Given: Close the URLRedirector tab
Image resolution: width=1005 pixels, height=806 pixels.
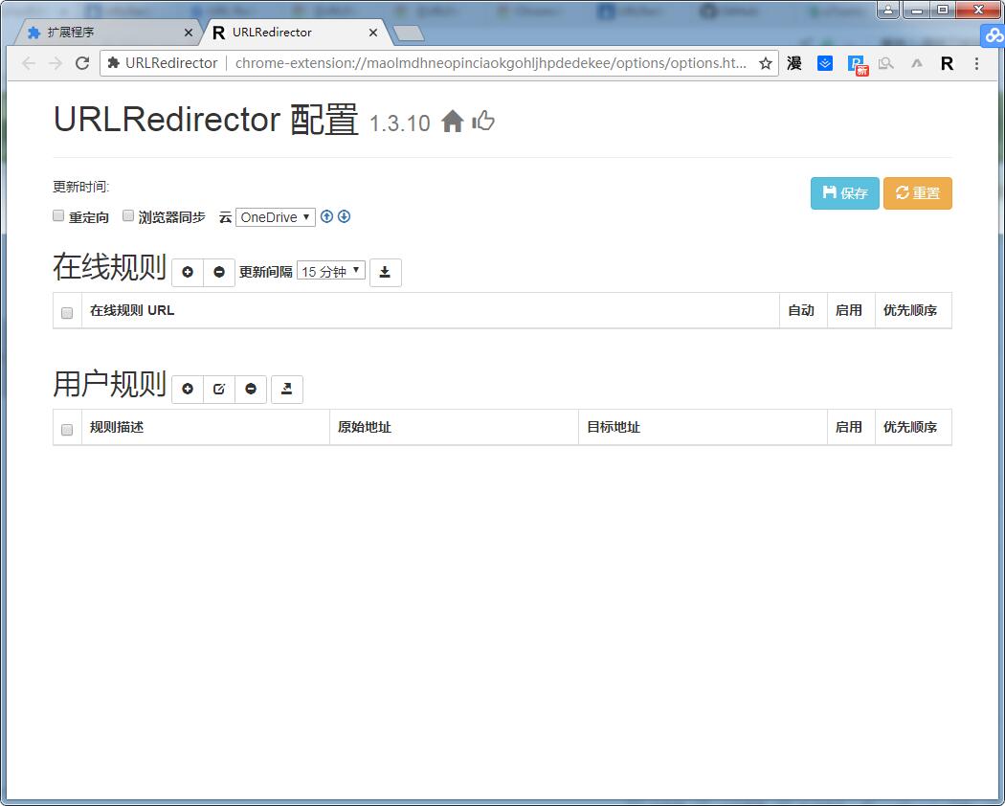Looking at the screenshot, I should pos(373,33).
